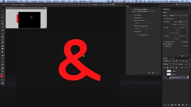Open the blend mode Normal dropdown
This screenshot has height=107, width=191.
[170, 64]
